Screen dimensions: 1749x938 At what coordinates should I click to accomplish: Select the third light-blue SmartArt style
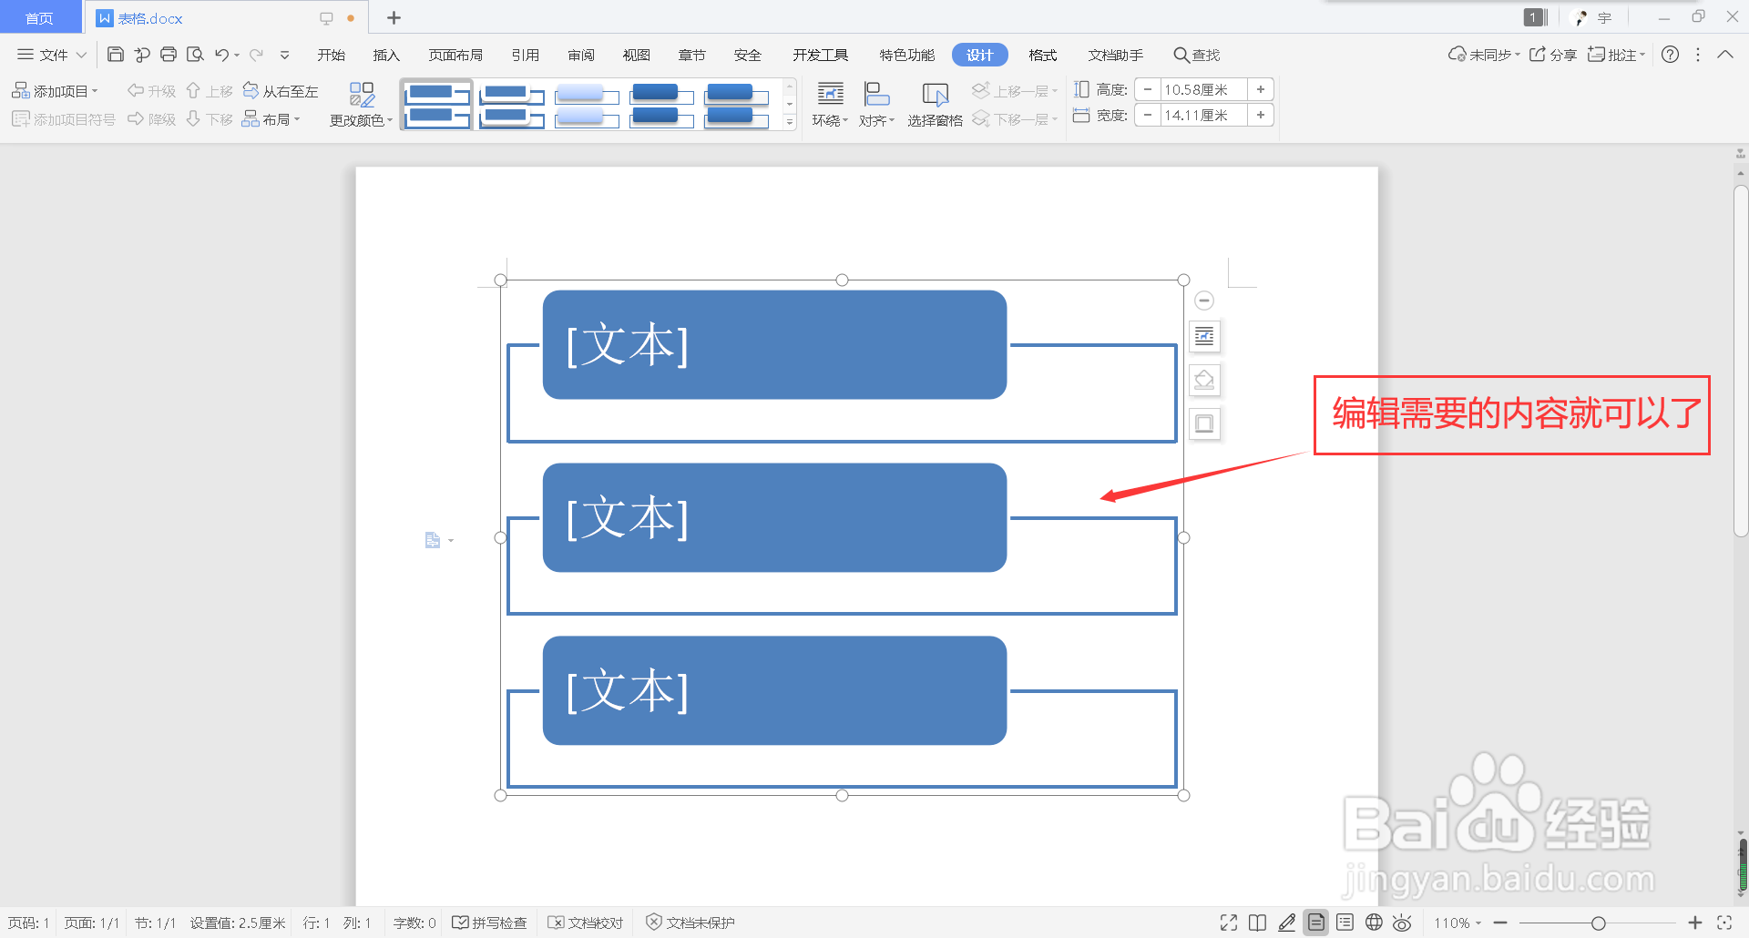(x=587, y=105)
